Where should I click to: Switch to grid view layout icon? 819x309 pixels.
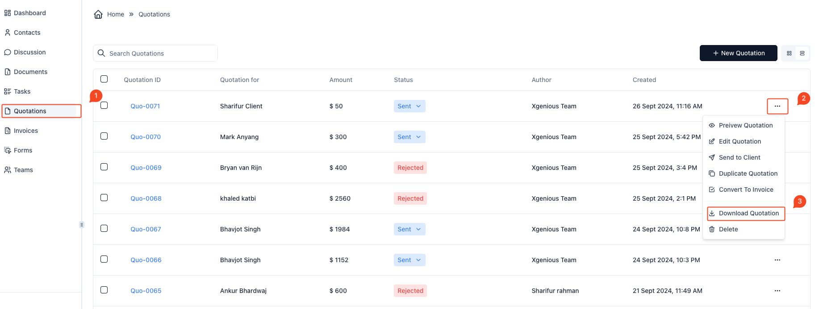(789, 53)
